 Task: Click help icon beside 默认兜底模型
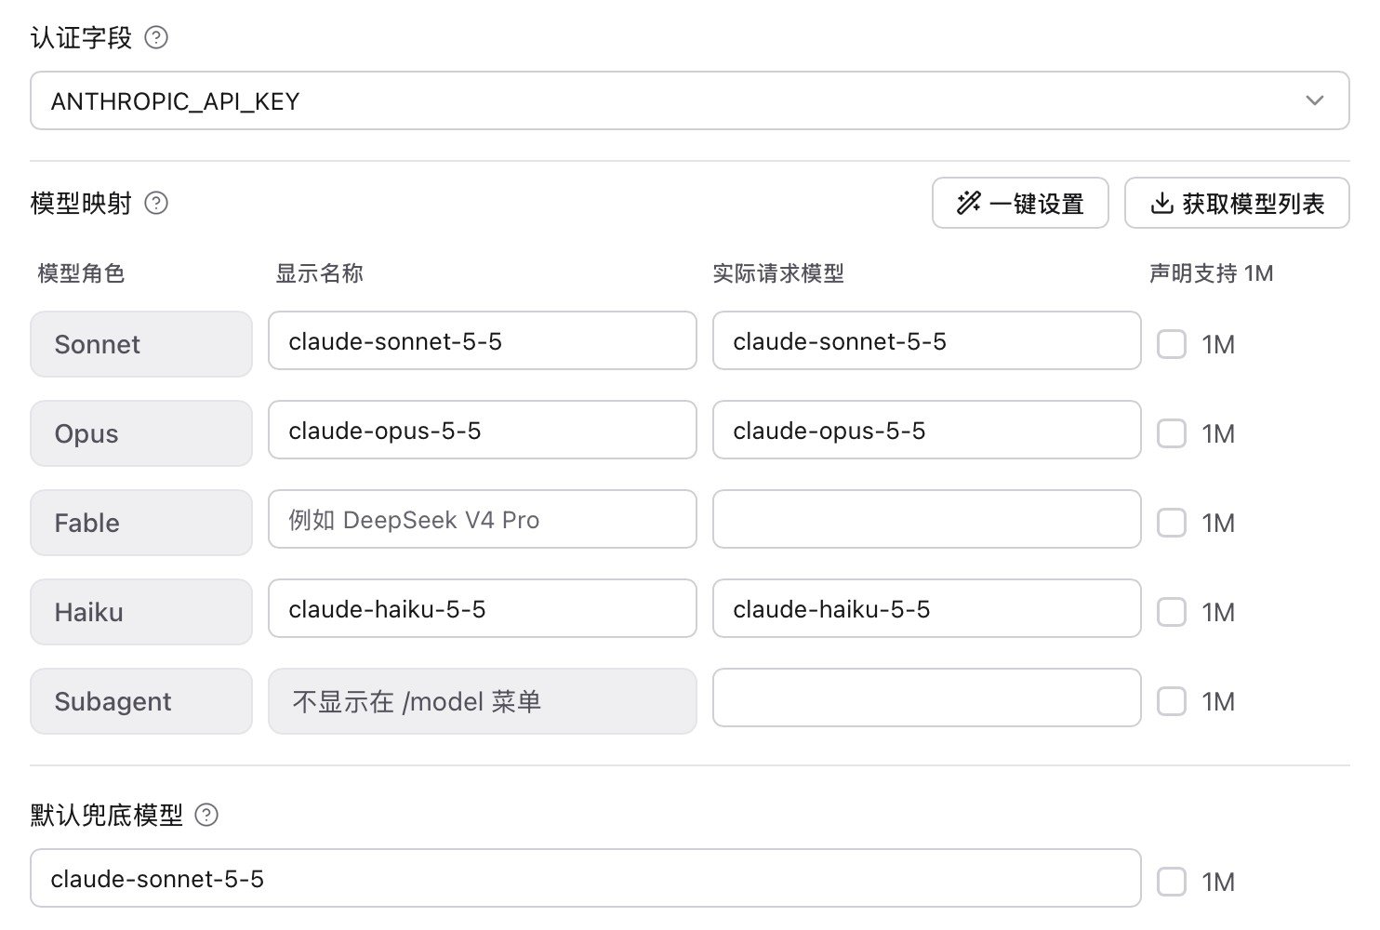tap(206, 816)
